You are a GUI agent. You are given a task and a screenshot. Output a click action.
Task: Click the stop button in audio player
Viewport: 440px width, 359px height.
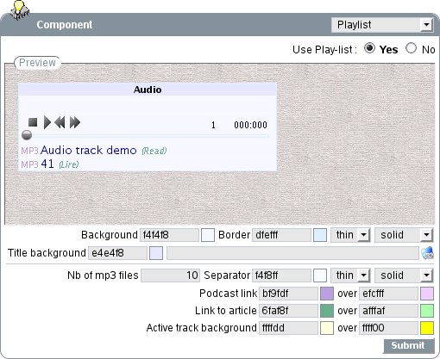click(33, 122)
